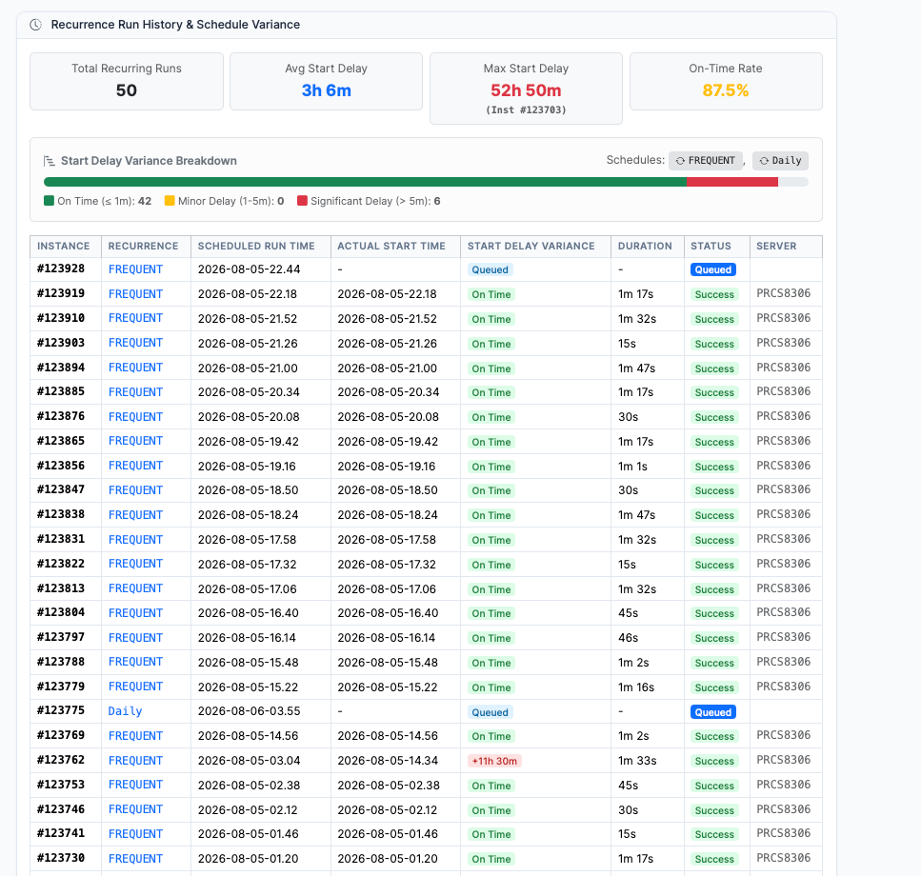Click the Queued variance tag for #123928

tap(490, 269)
